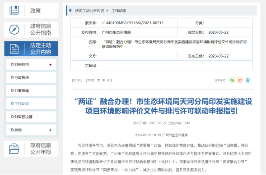Screen dimensions: 266x175
Task: Expand the 其他 plus sign
Action: 51,130
